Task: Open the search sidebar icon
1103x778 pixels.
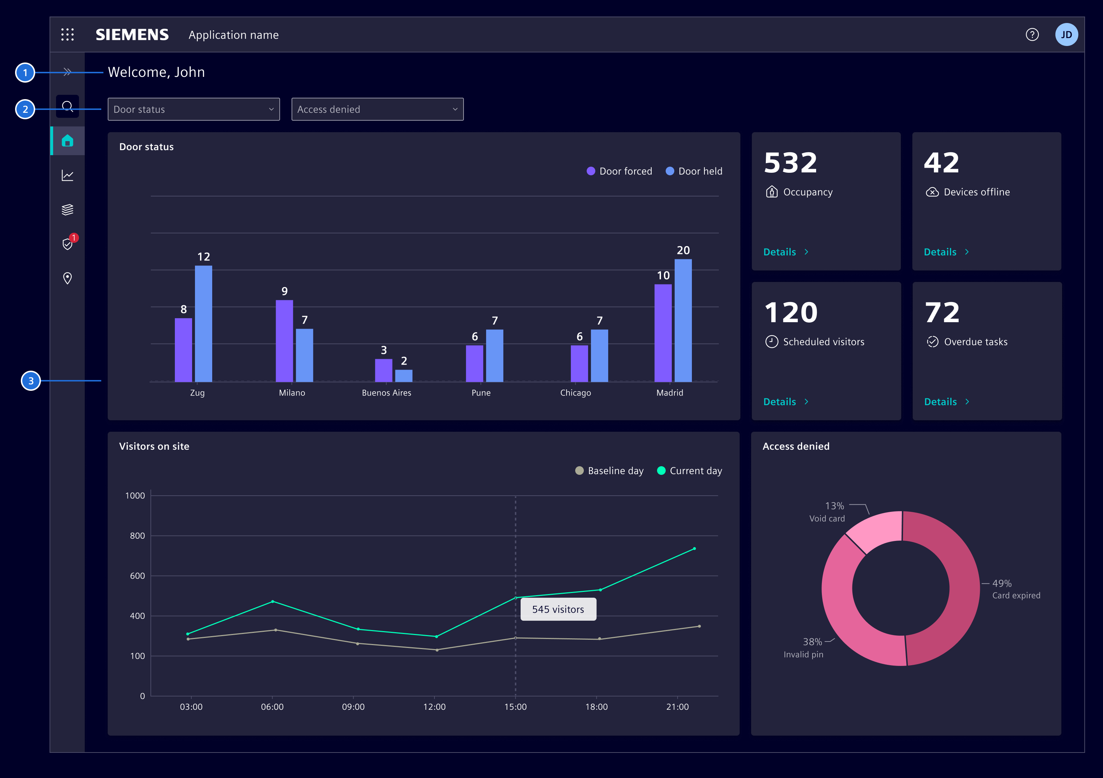Action: pos(67,106)
